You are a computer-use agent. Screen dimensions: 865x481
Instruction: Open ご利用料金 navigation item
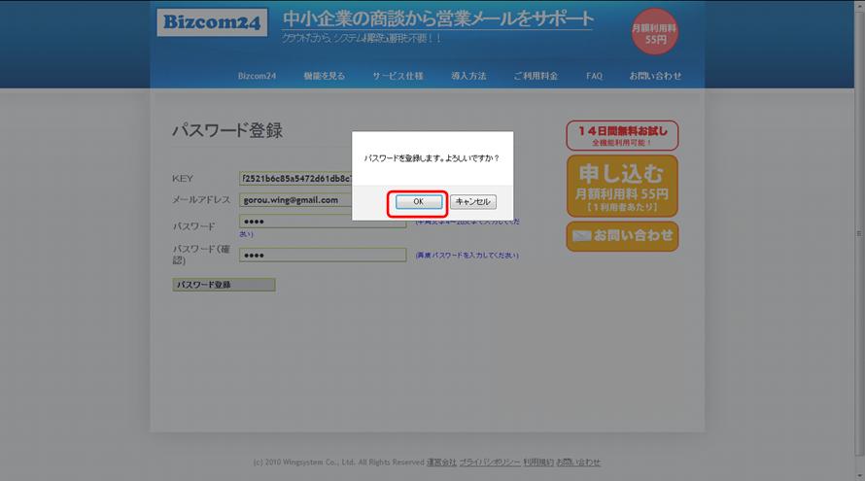click(x=536, y=76)
